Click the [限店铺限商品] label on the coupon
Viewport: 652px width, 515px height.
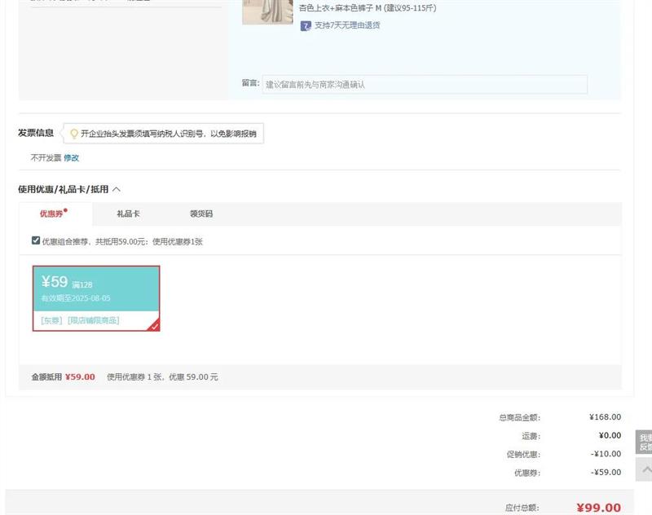click(x=93, y=320)
